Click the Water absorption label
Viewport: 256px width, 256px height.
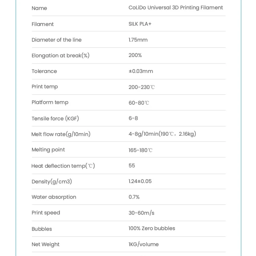point(54,197)
